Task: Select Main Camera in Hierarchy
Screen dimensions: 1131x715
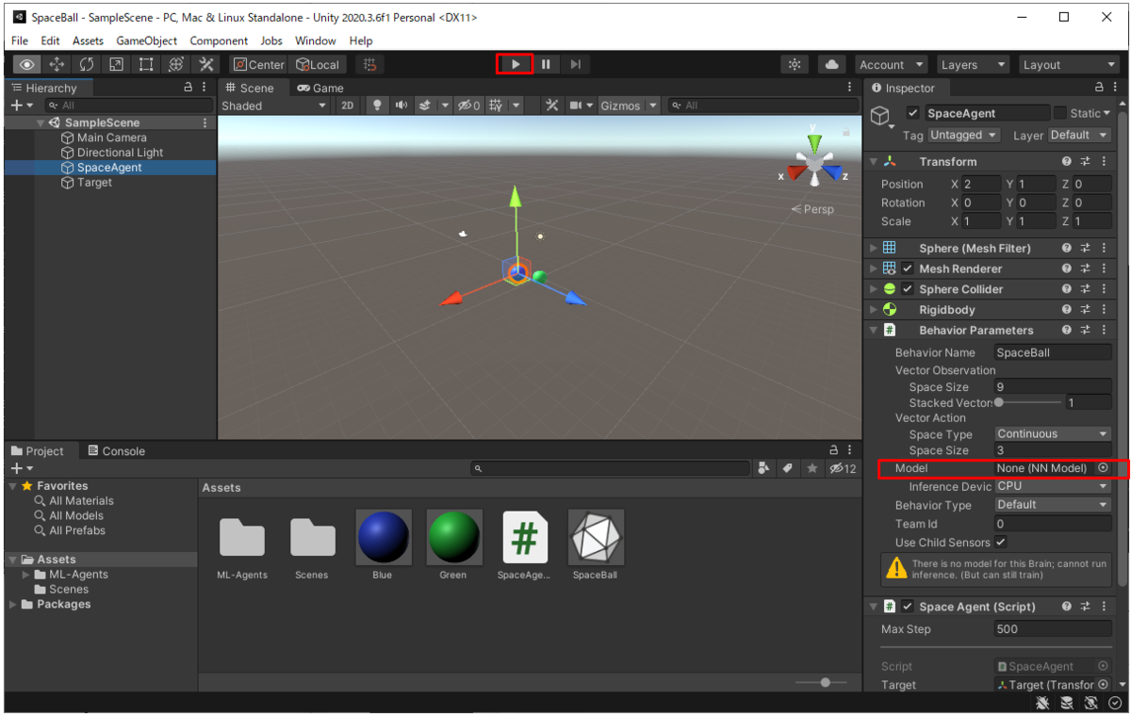Action: pos(111,138)
